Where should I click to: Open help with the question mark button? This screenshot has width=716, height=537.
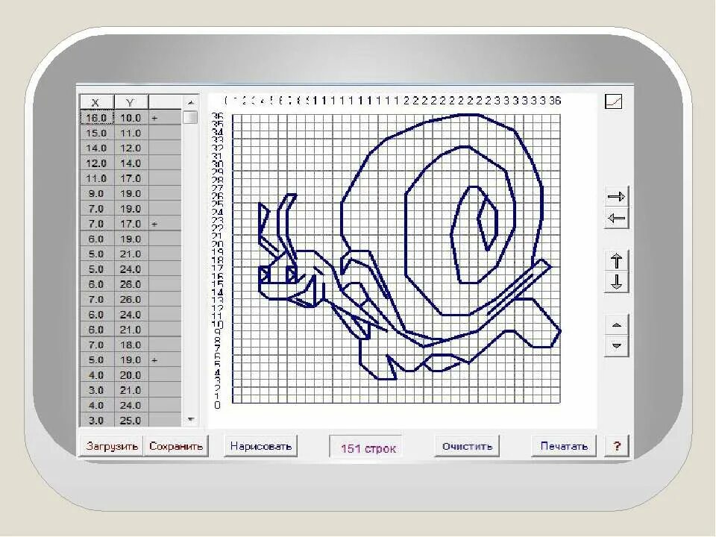617,446
